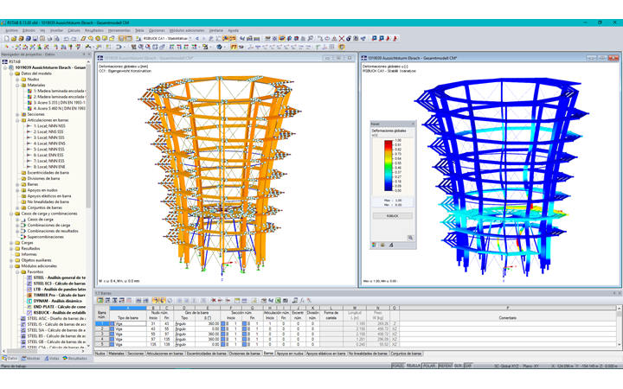Click the highlighted orange icon in second toolbar row
Screen dimensions: 623x389
click(234, 47)
